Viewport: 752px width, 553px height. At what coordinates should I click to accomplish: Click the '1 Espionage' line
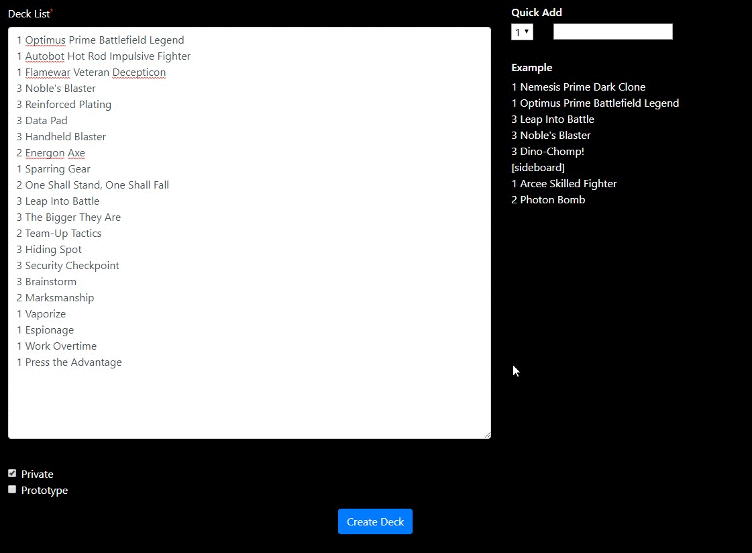(45, 330)
